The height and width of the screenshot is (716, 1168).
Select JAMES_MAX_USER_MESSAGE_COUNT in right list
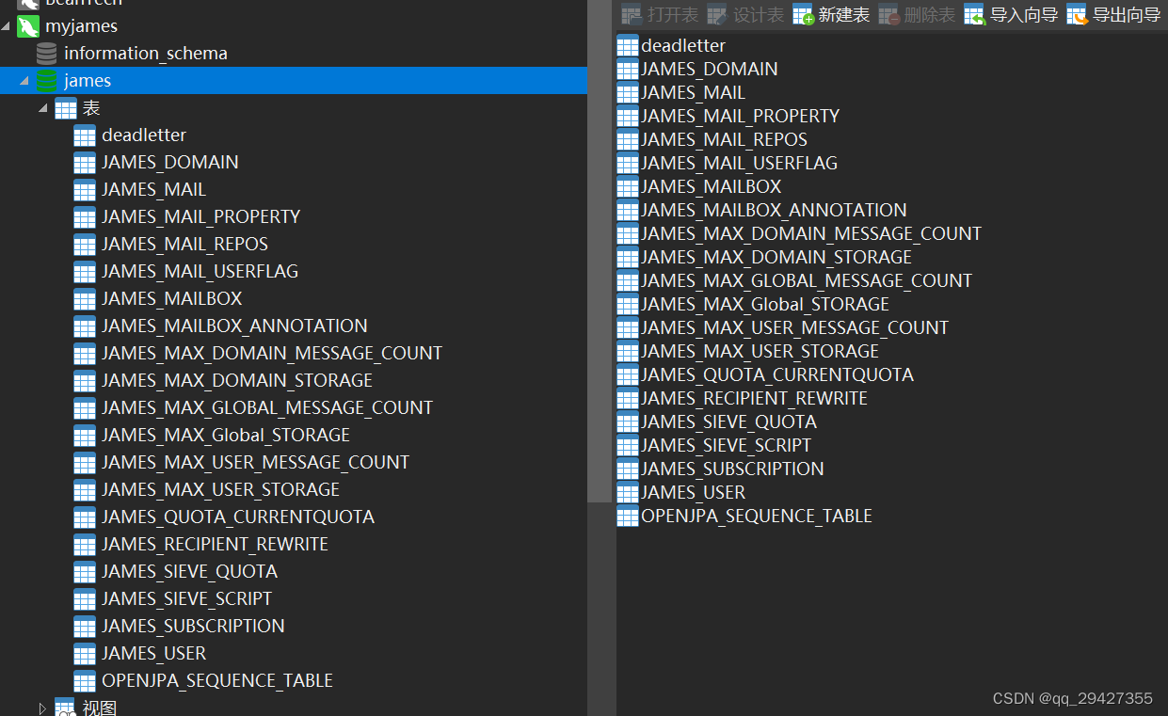(x=795, y=327)
